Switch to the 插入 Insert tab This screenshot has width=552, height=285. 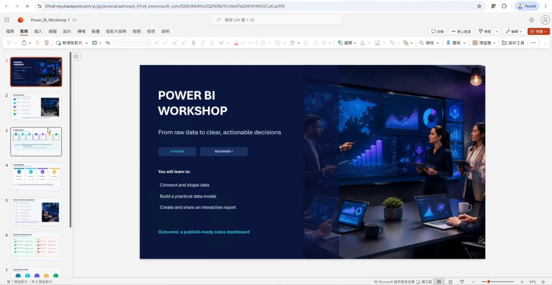tap(38, 31)
